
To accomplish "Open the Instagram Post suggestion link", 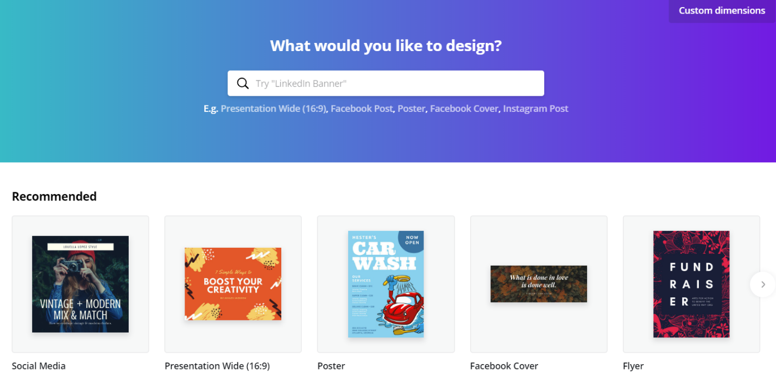I will tap(535, 109).
